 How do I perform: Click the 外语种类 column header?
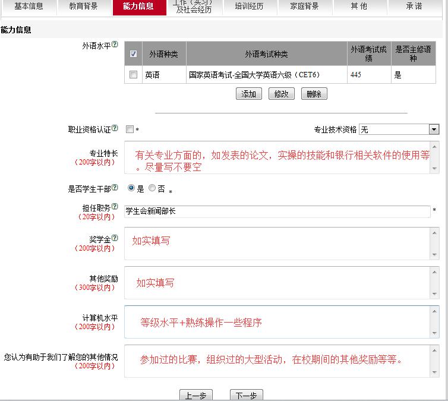164,53
